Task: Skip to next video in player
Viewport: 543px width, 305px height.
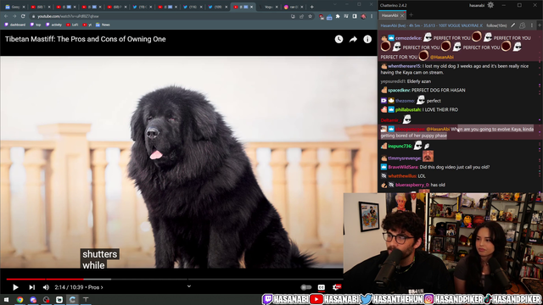Action: click(x=32, y=287)
